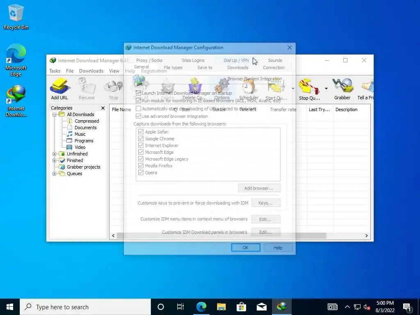The height and width of the screenshot is (315, 420).
Task: Switch to Dial Up / VPN tab
Action: pyautogui.click(x=236, y=60)
